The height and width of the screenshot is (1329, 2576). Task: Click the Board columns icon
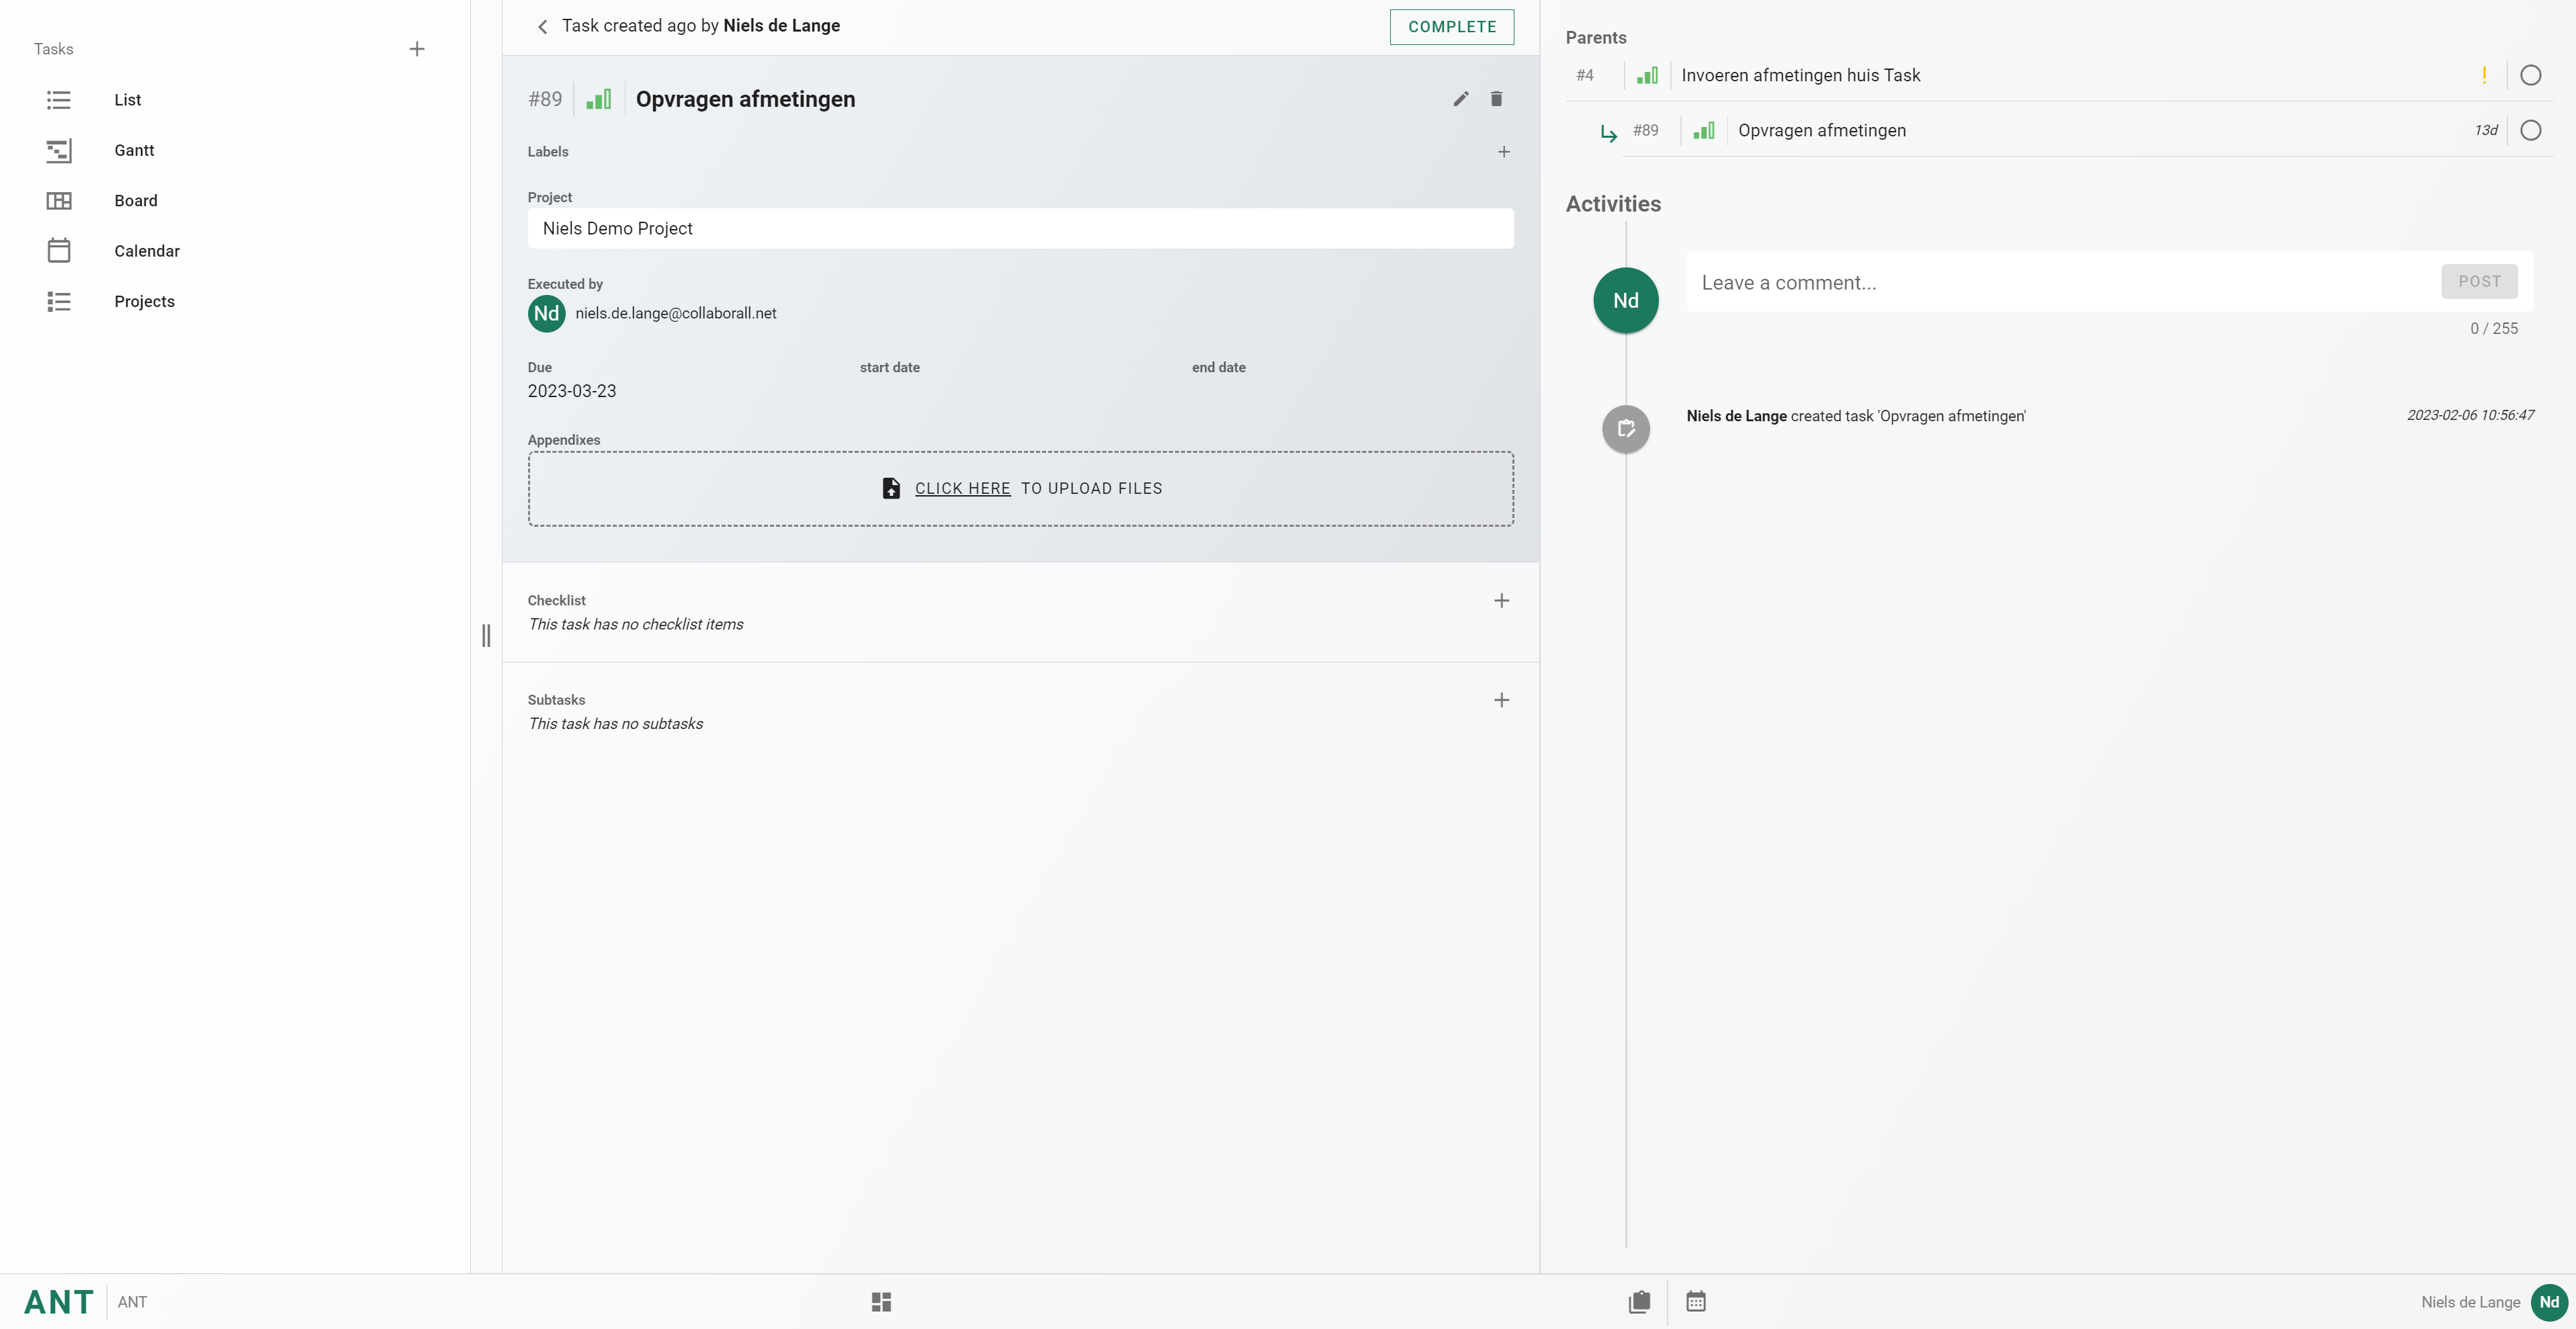(x=59, y=201)
